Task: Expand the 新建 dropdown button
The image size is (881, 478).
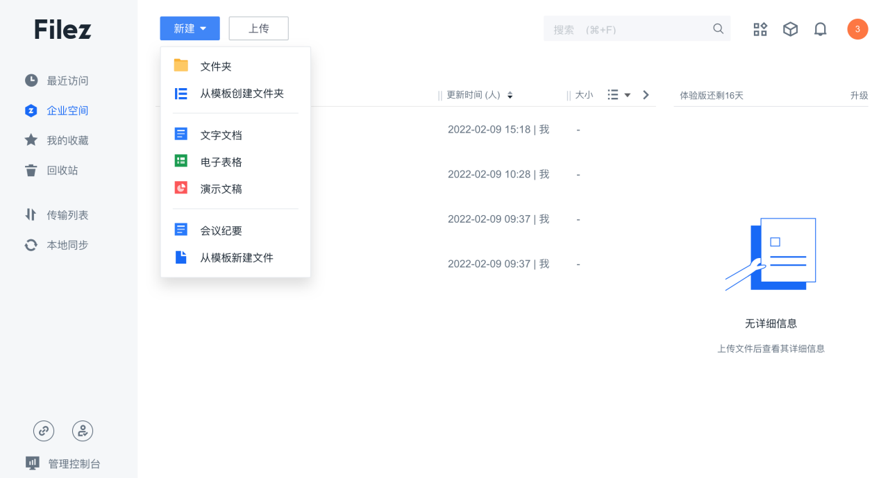Action: pos(190,28)
